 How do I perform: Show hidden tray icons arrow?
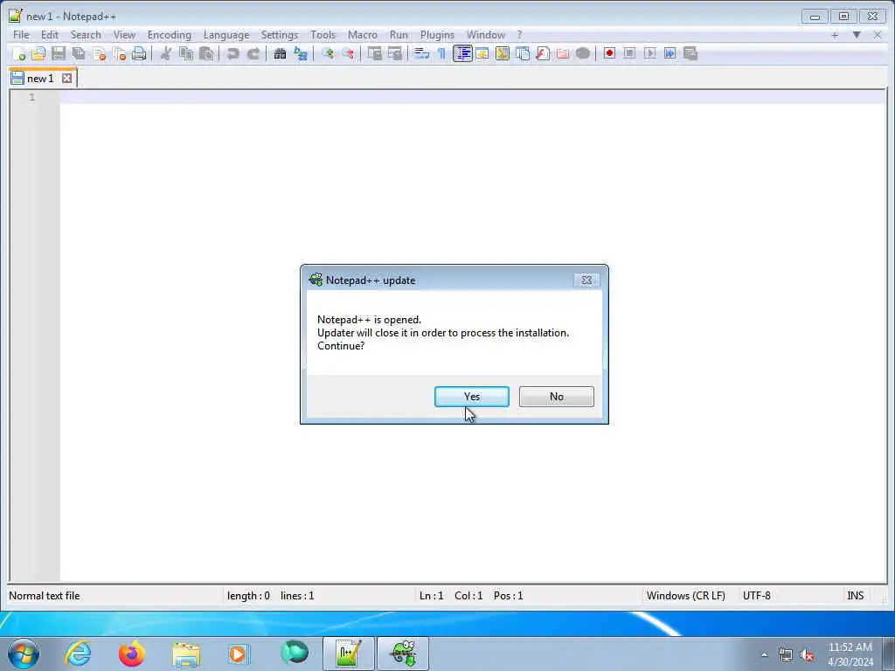tap(764, 654)
